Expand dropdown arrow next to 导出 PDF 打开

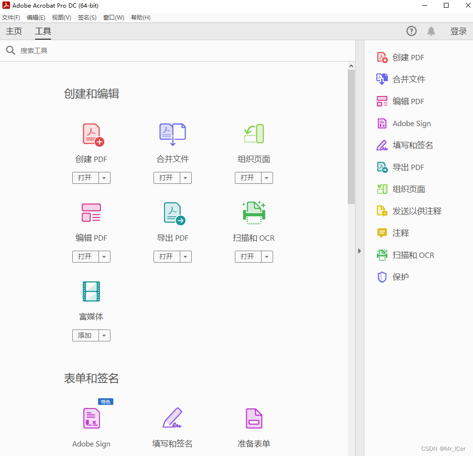click(186, 256)
